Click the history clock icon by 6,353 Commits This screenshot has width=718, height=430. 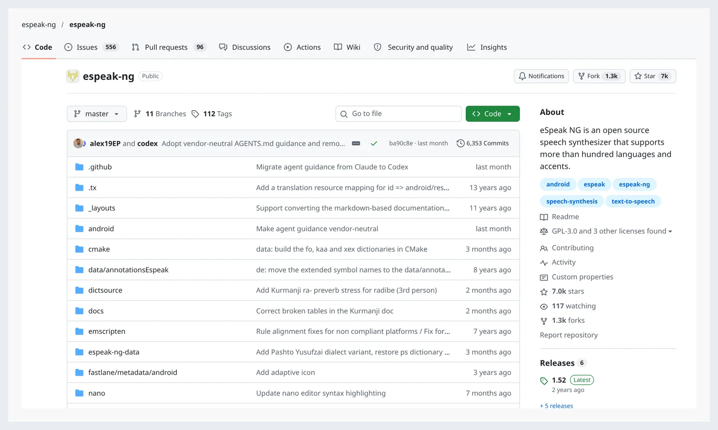pos(460,144)
